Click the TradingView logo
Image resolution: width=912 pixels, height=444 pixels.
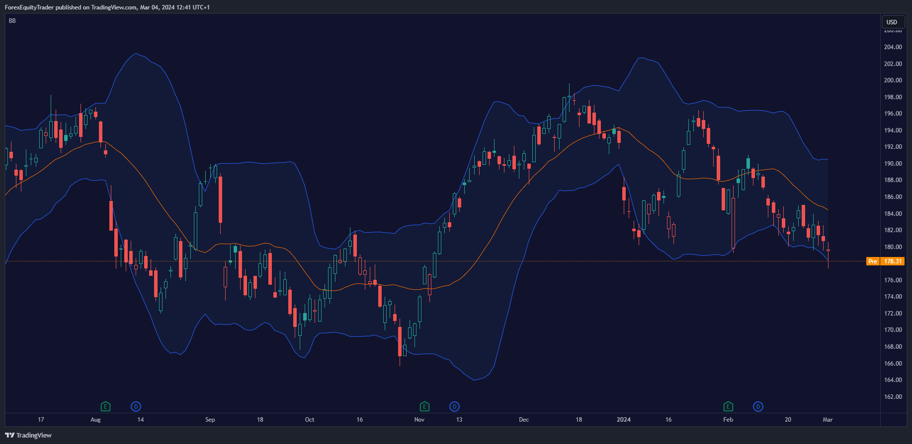28,435
